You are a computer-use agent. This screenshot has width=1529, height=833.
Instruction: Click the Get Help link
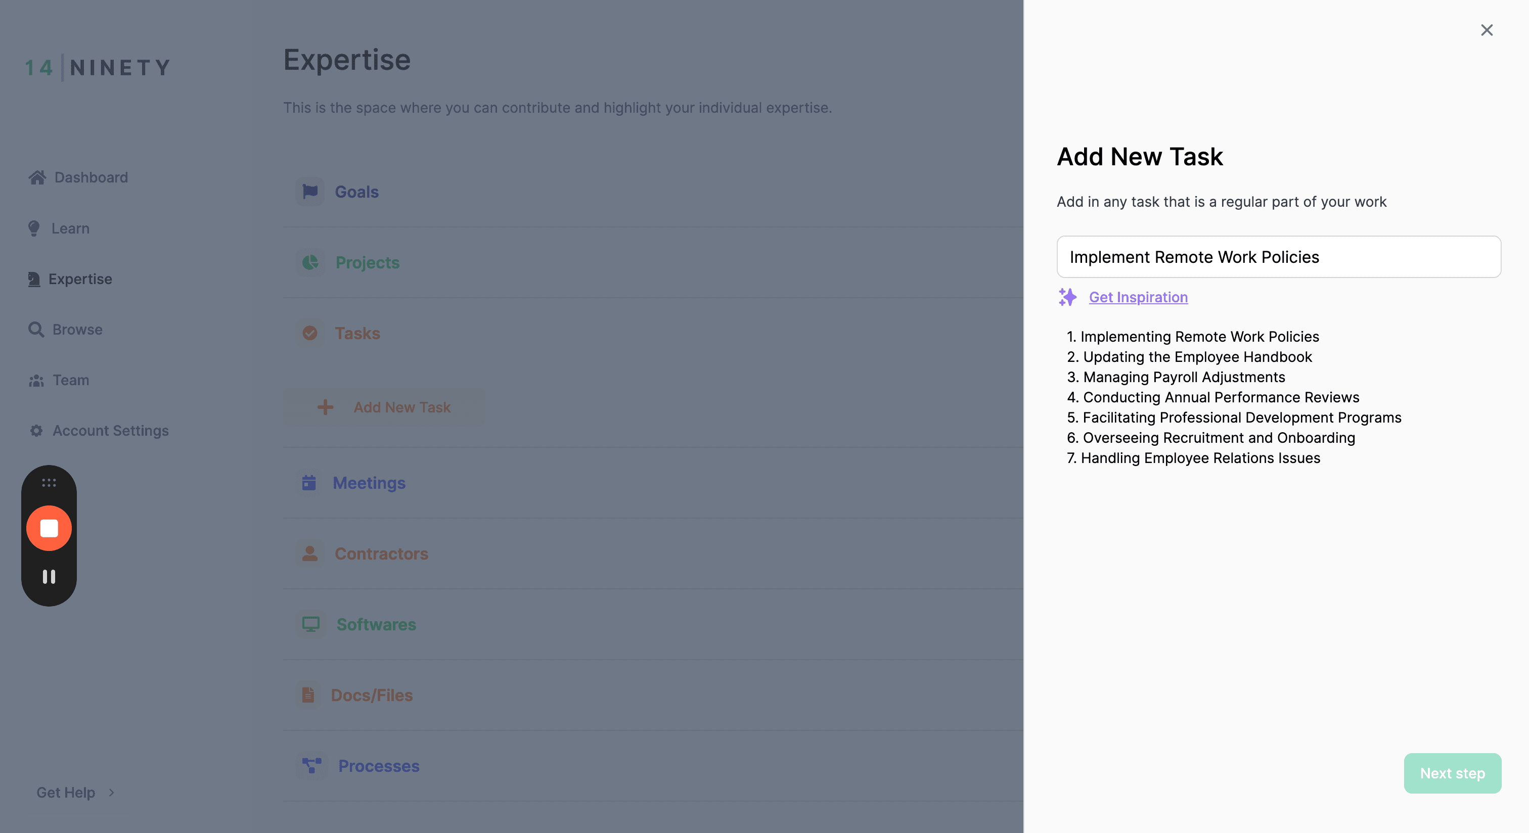click(x=66, y=793)
